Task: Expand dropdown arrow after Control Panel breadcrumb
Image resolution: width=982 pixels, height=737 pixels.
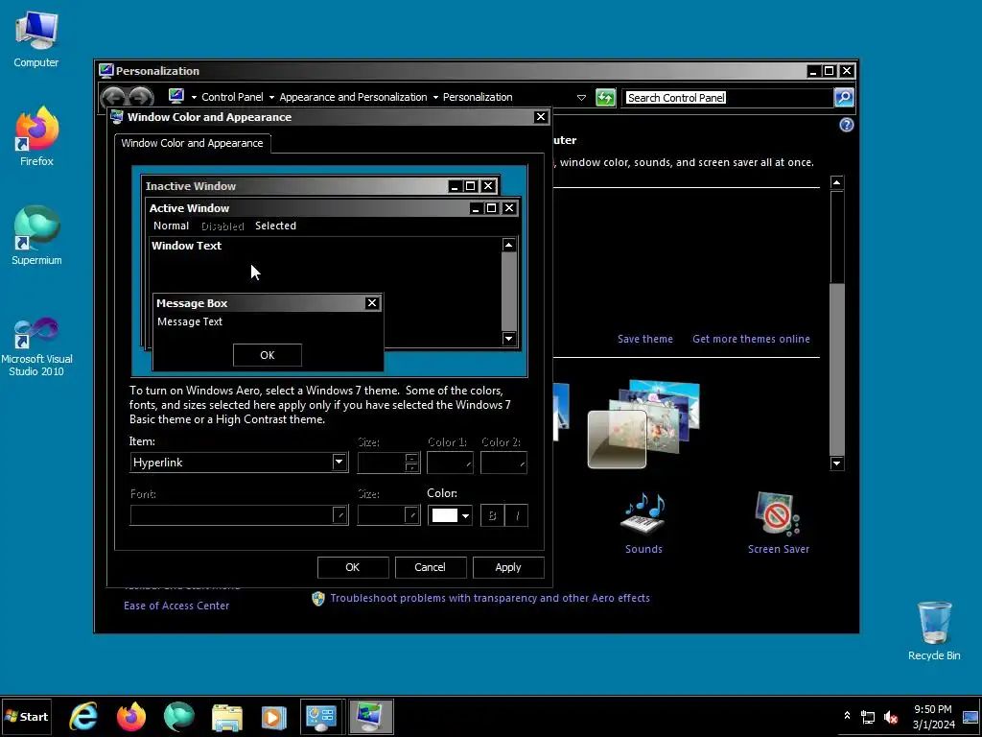Action: [x=271, y=98]
